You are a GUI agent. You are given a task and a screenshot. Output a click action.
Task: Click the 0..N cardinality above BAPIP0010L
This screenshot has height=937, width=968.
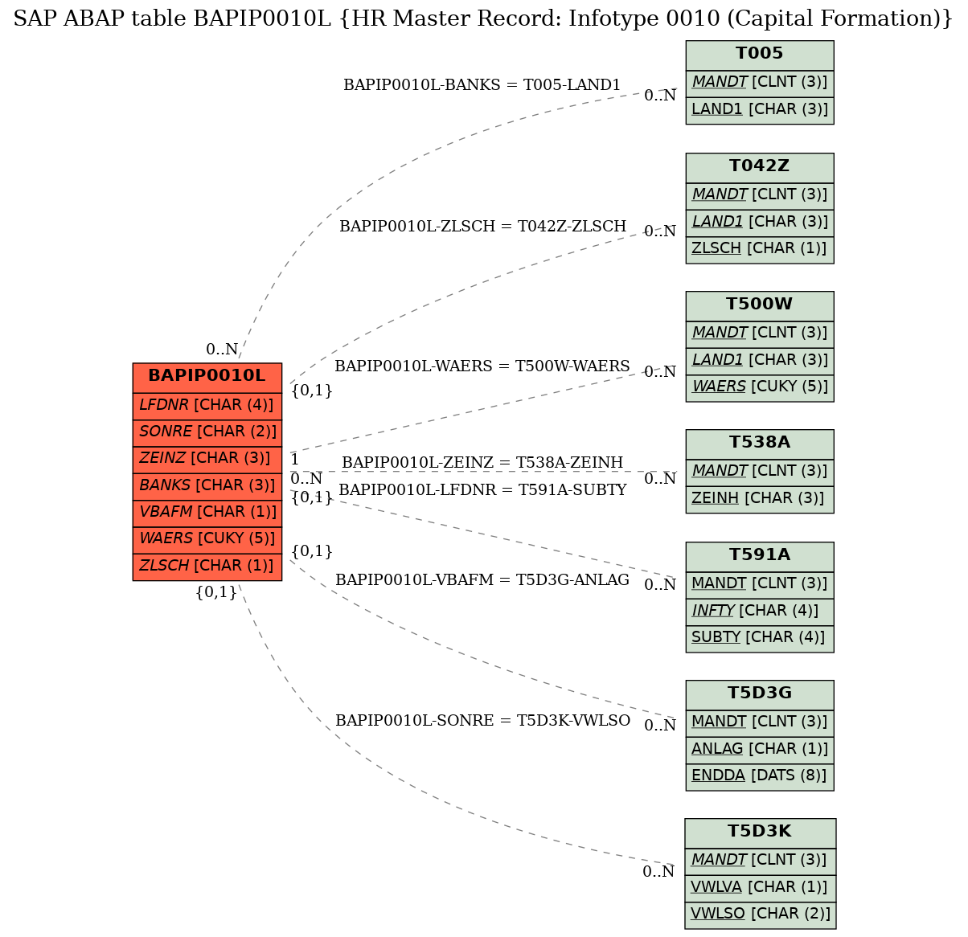pyautogui.click(x=222, y=350)
